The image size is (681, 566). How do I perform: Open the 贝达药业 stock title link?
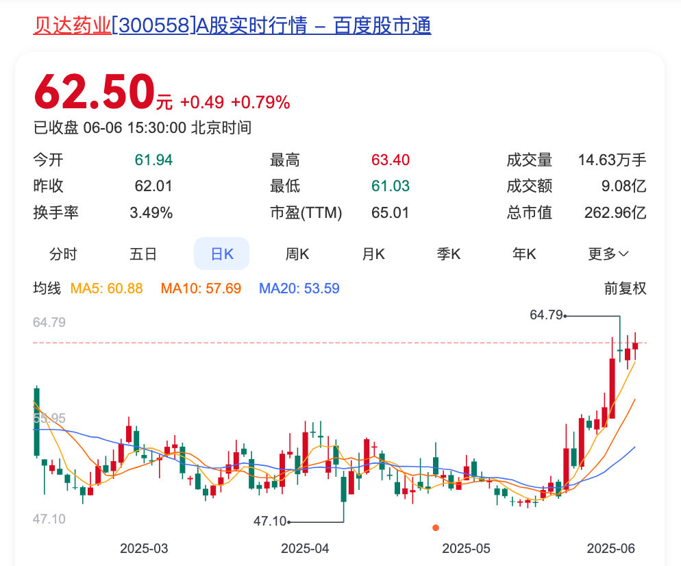232,25
